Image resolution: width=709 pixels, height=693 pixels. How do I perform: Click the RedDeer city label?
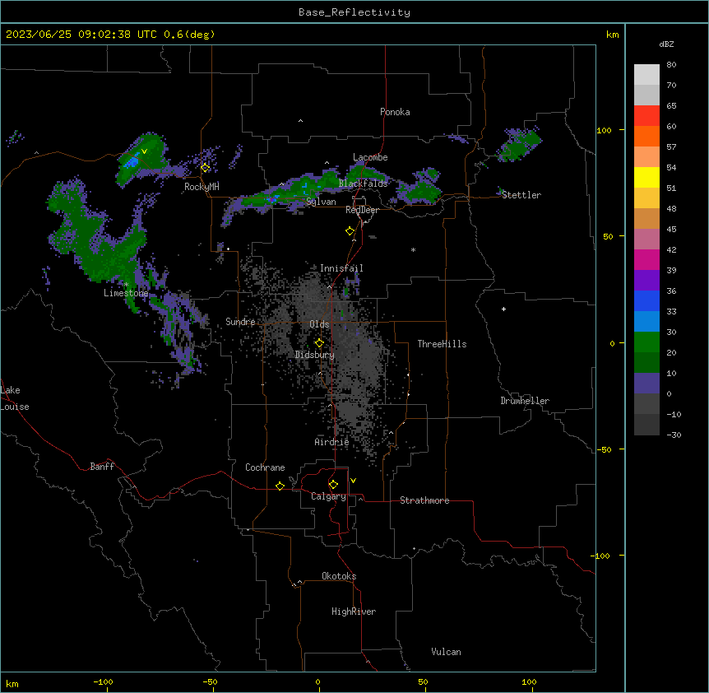(x=362, y=210)
